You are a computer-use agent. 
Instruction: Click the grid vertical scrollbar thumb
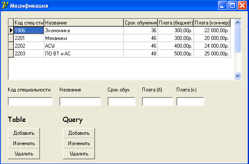237,39
